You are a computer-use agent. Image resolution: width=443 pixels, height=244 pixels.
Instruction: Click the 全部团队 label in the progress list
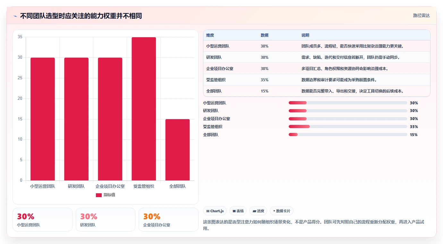coord(211,135)
